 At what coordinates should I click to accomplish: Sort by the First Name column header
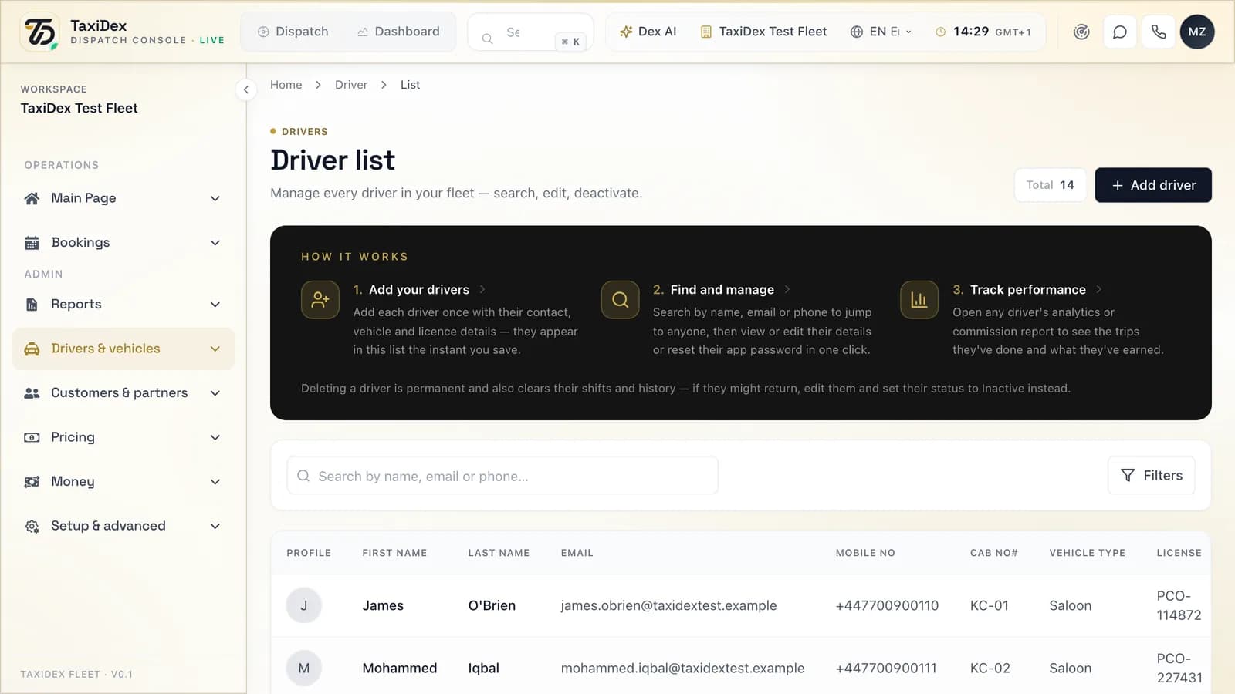click(394, 553)
